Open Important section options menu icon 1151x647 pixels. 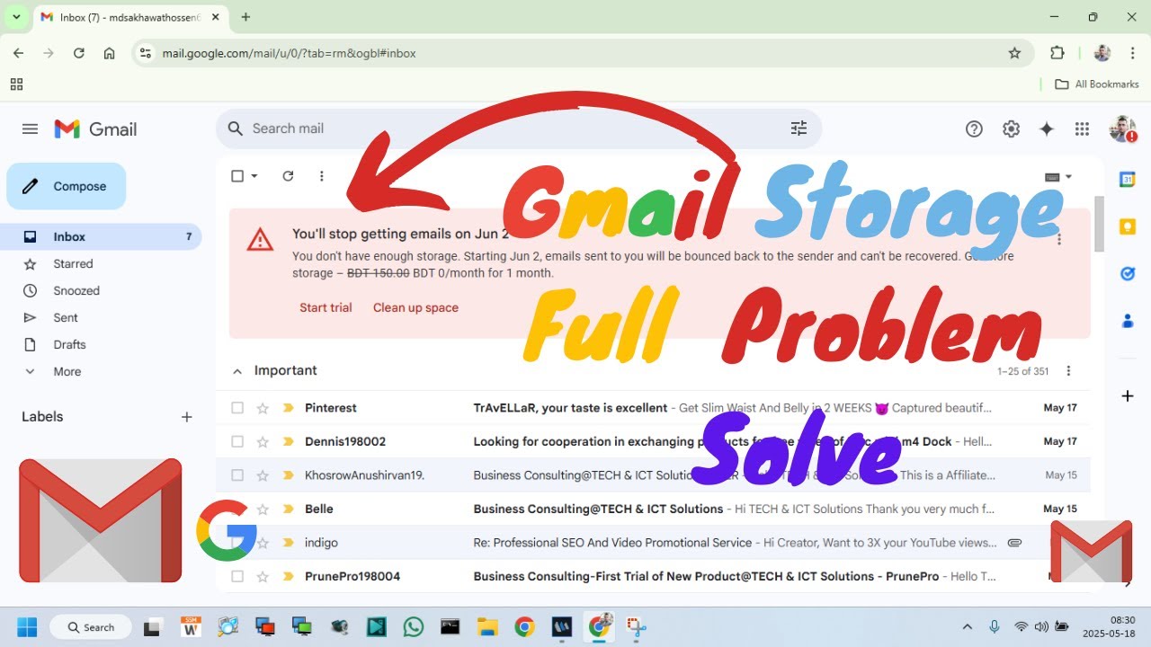(x=1068, y=371)
